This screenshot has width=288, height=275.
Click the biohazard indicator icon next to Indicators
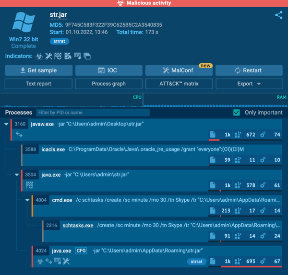tap(39, 57)
